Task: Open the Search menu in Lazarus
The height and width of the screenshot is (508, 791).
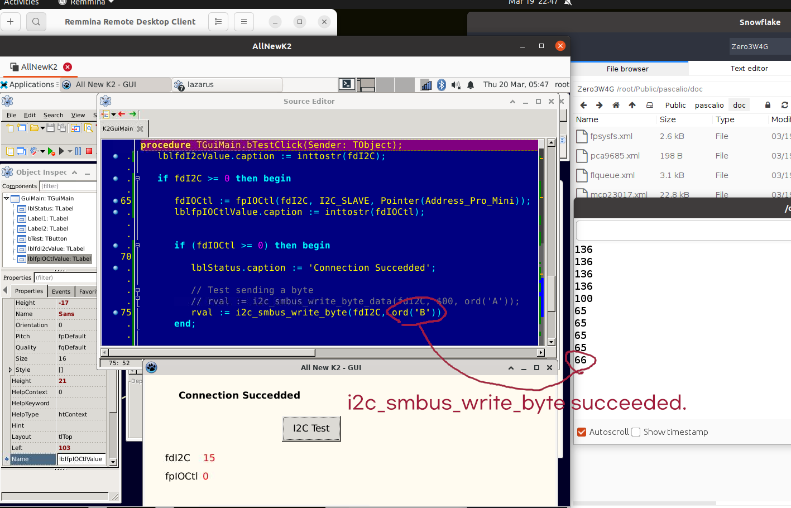Action: tap(53, 115)
